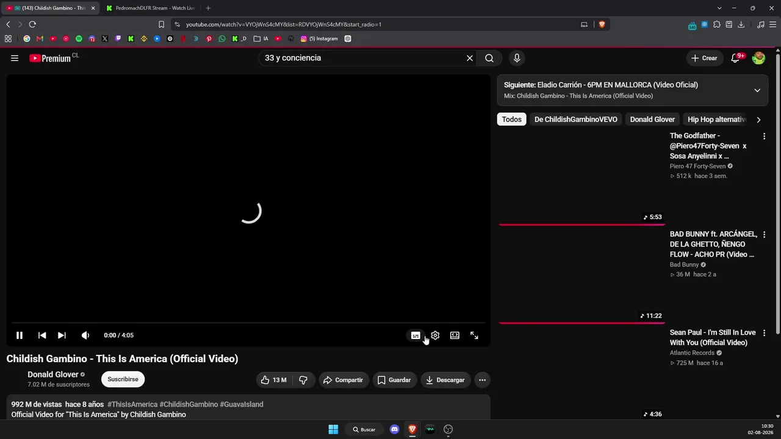The image size is (781, 439).
Task: Open YouTube notifications bell
Action: point(736,58)
